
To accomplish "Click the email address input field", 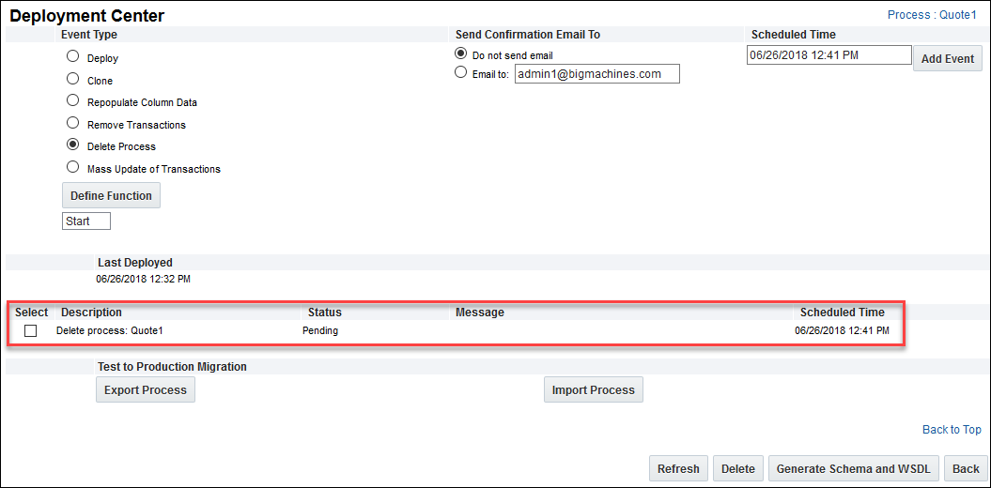I will [x=596, y=74].
